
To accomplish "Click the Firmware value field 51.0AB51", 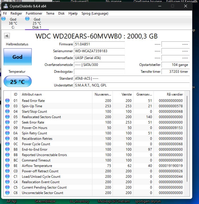I will [x=99, y=44].
